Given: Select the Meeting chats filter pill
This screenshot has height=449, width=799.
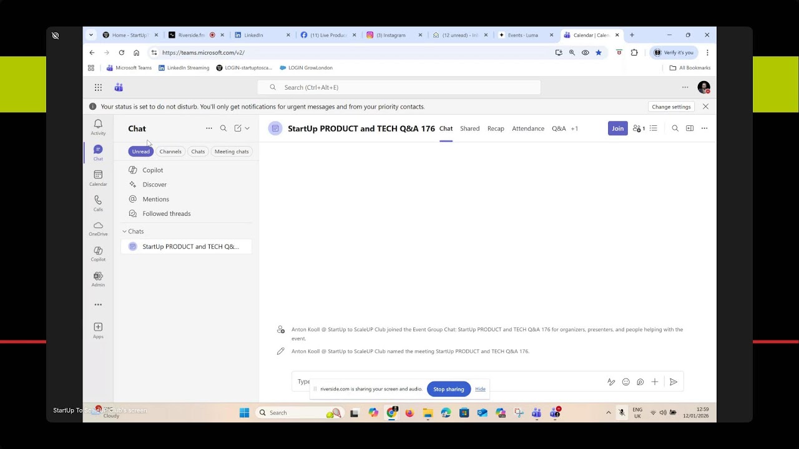Looking at the screenshot, I should (232, 152).
